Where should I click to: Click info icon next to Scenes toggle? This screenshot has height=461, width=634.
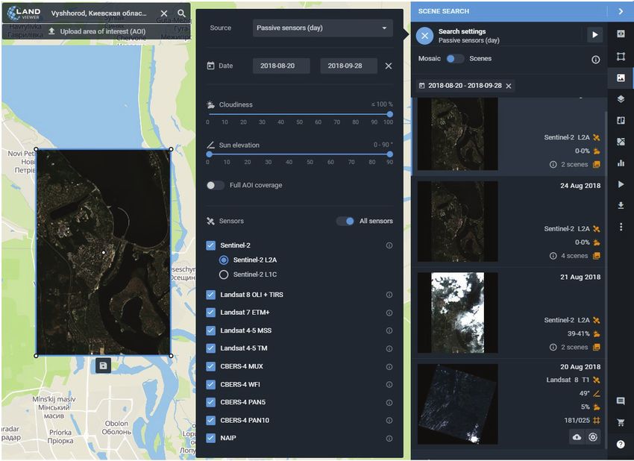[596, 60]
